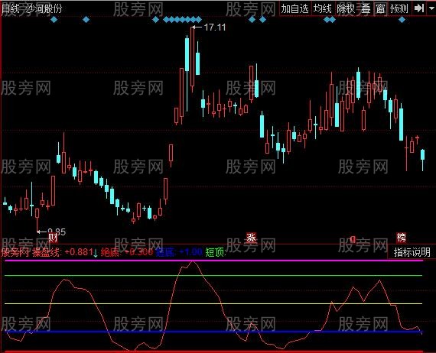Image resolution: width=436 pixels, height=353 pixels.
Task: Click the 股旁网 操盘线 indicator name label
Action: click(x=31, y=252)
